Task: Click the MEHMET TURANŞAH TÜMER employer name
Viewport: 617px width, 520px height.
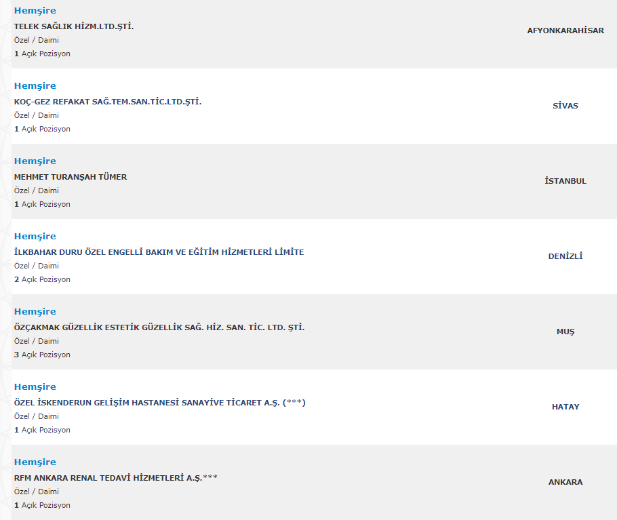Action: point(71,177)
